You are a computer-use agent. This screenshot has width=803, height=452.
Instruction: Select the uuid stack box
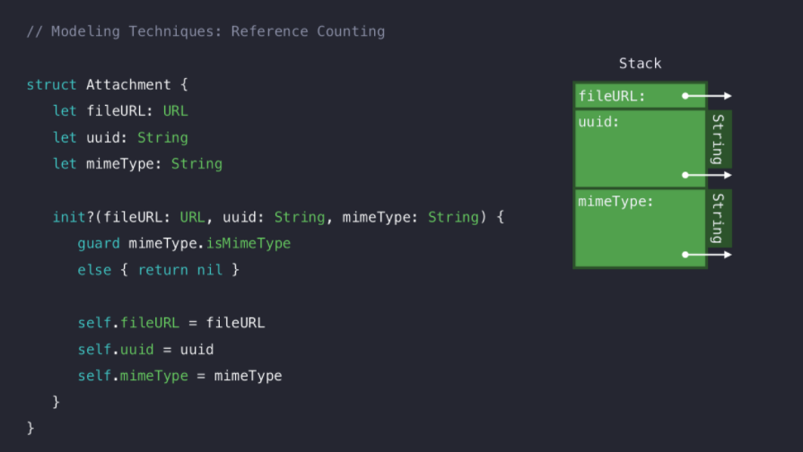coord(640,149)
